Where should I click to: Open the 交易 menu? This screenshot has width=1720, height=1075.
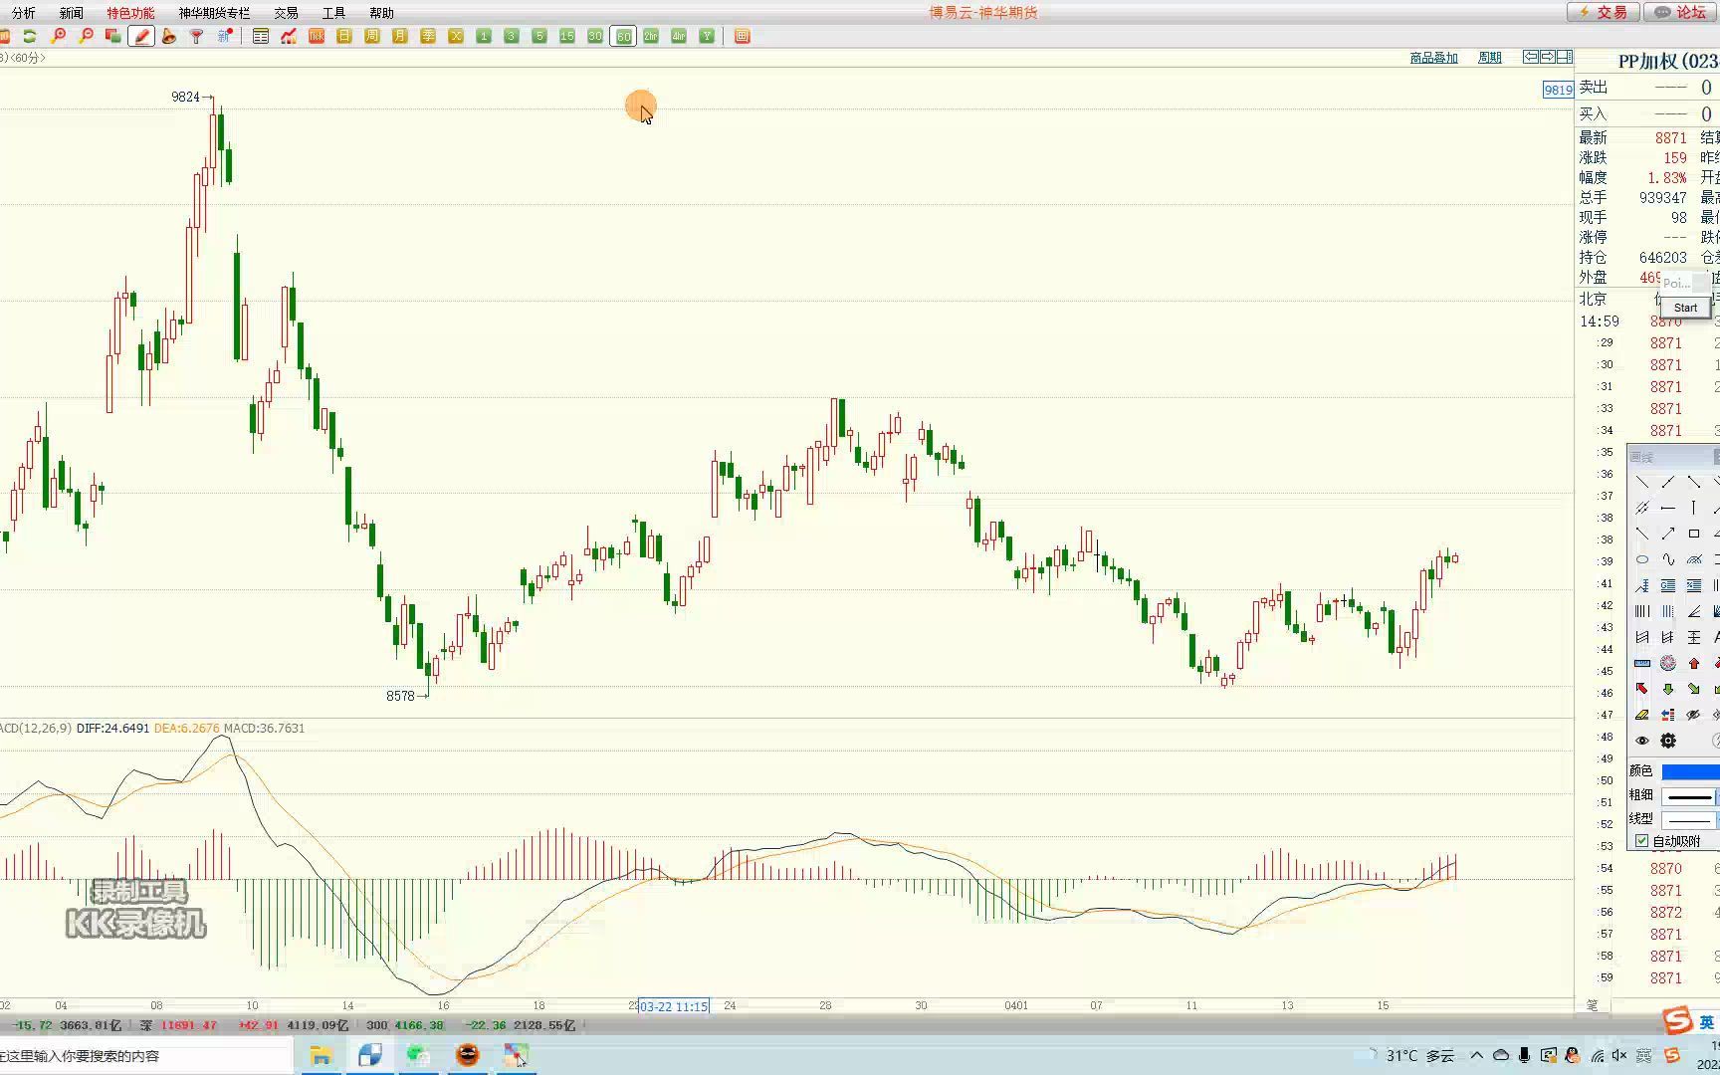[286, 13]
